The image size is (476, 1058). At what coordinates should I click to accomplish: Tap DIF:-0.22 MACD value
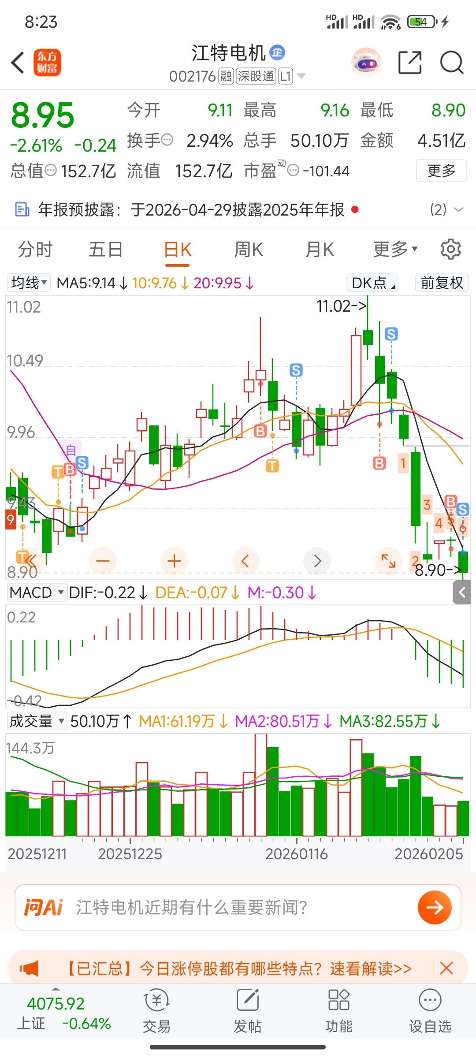point(108,592)
